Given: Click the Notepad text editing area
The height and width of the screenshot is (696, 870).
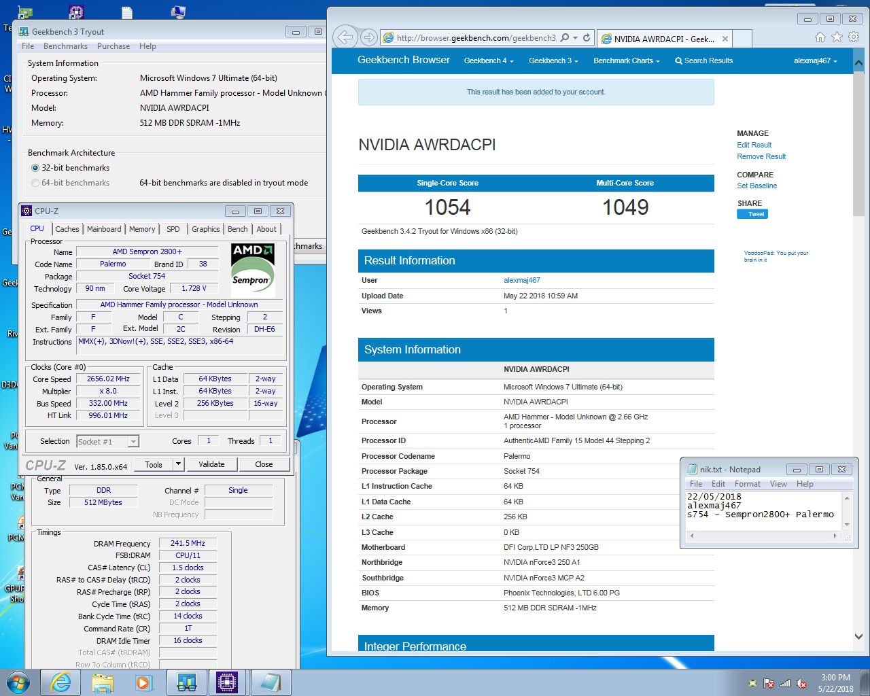Looking at the screenshot, I should pos(763,511).
